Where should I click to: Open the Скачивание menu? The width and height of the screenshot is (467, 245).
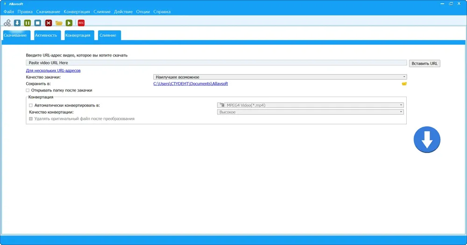pyautogui.click(x=48, y=12)
